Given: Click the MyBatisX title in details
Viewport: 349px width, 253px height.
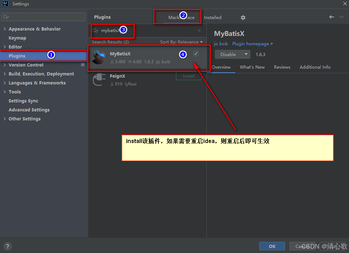Looking at the screenshot, I should (229, 34).
